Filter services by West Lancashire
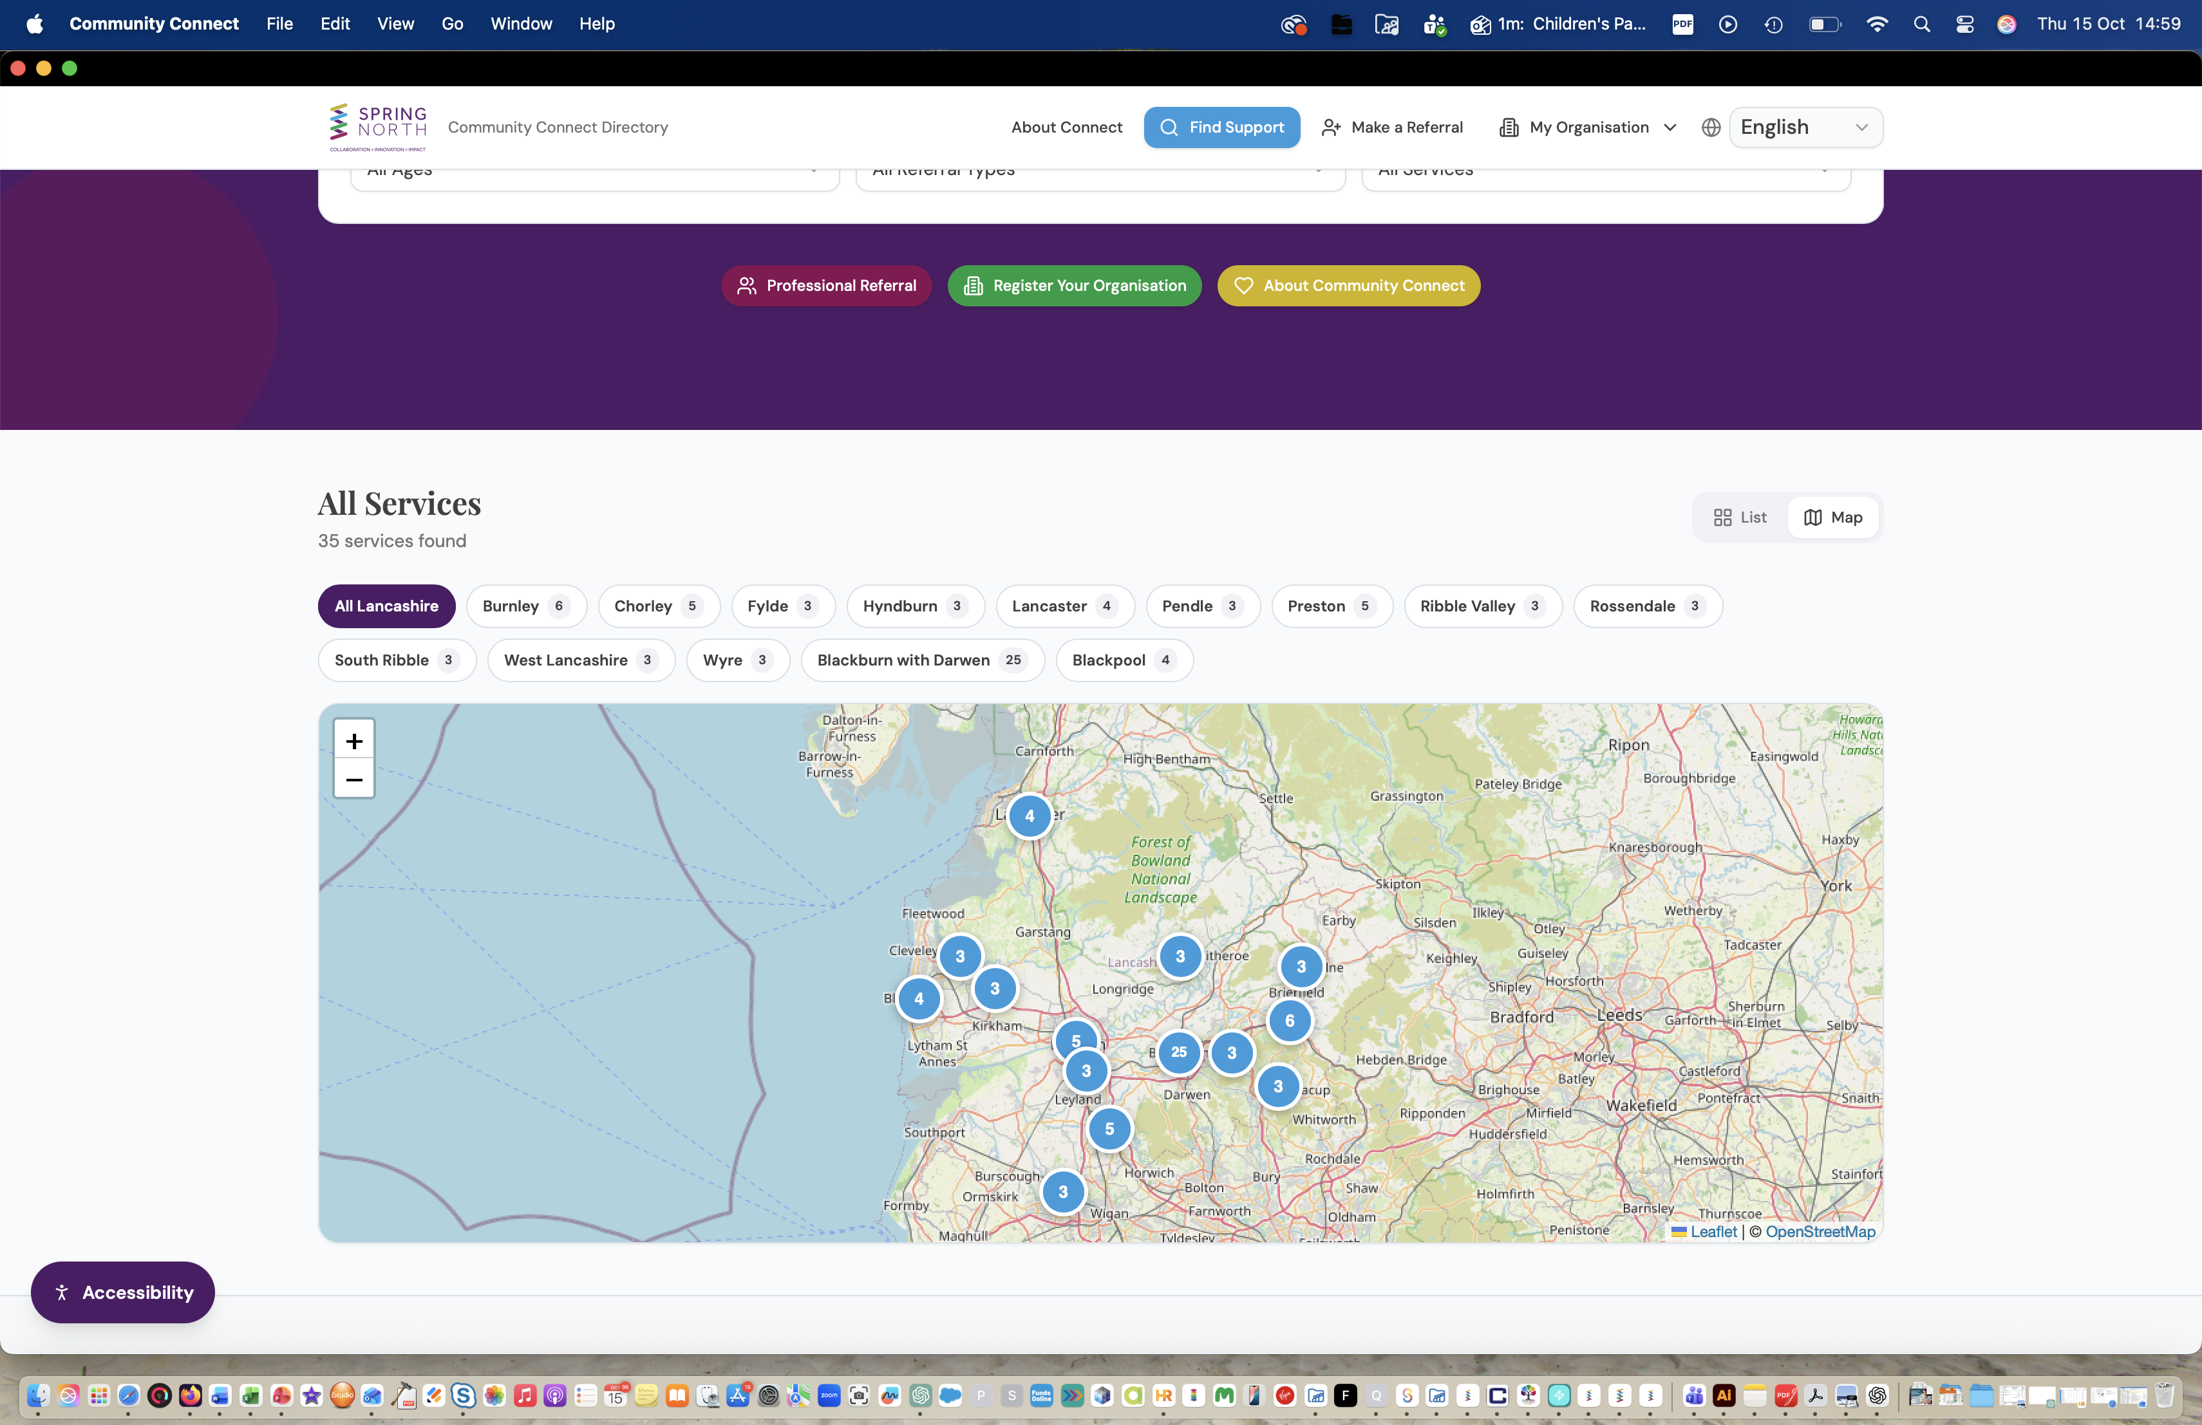Screen dimensions: 2202x1425 tap(581, 660)
